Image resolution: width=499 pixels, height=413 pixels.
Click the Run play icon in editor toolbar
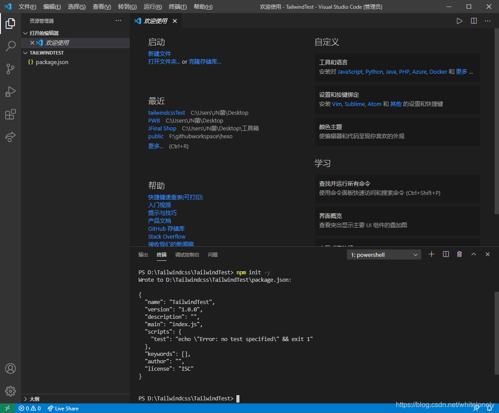click(x=459, y=21)
